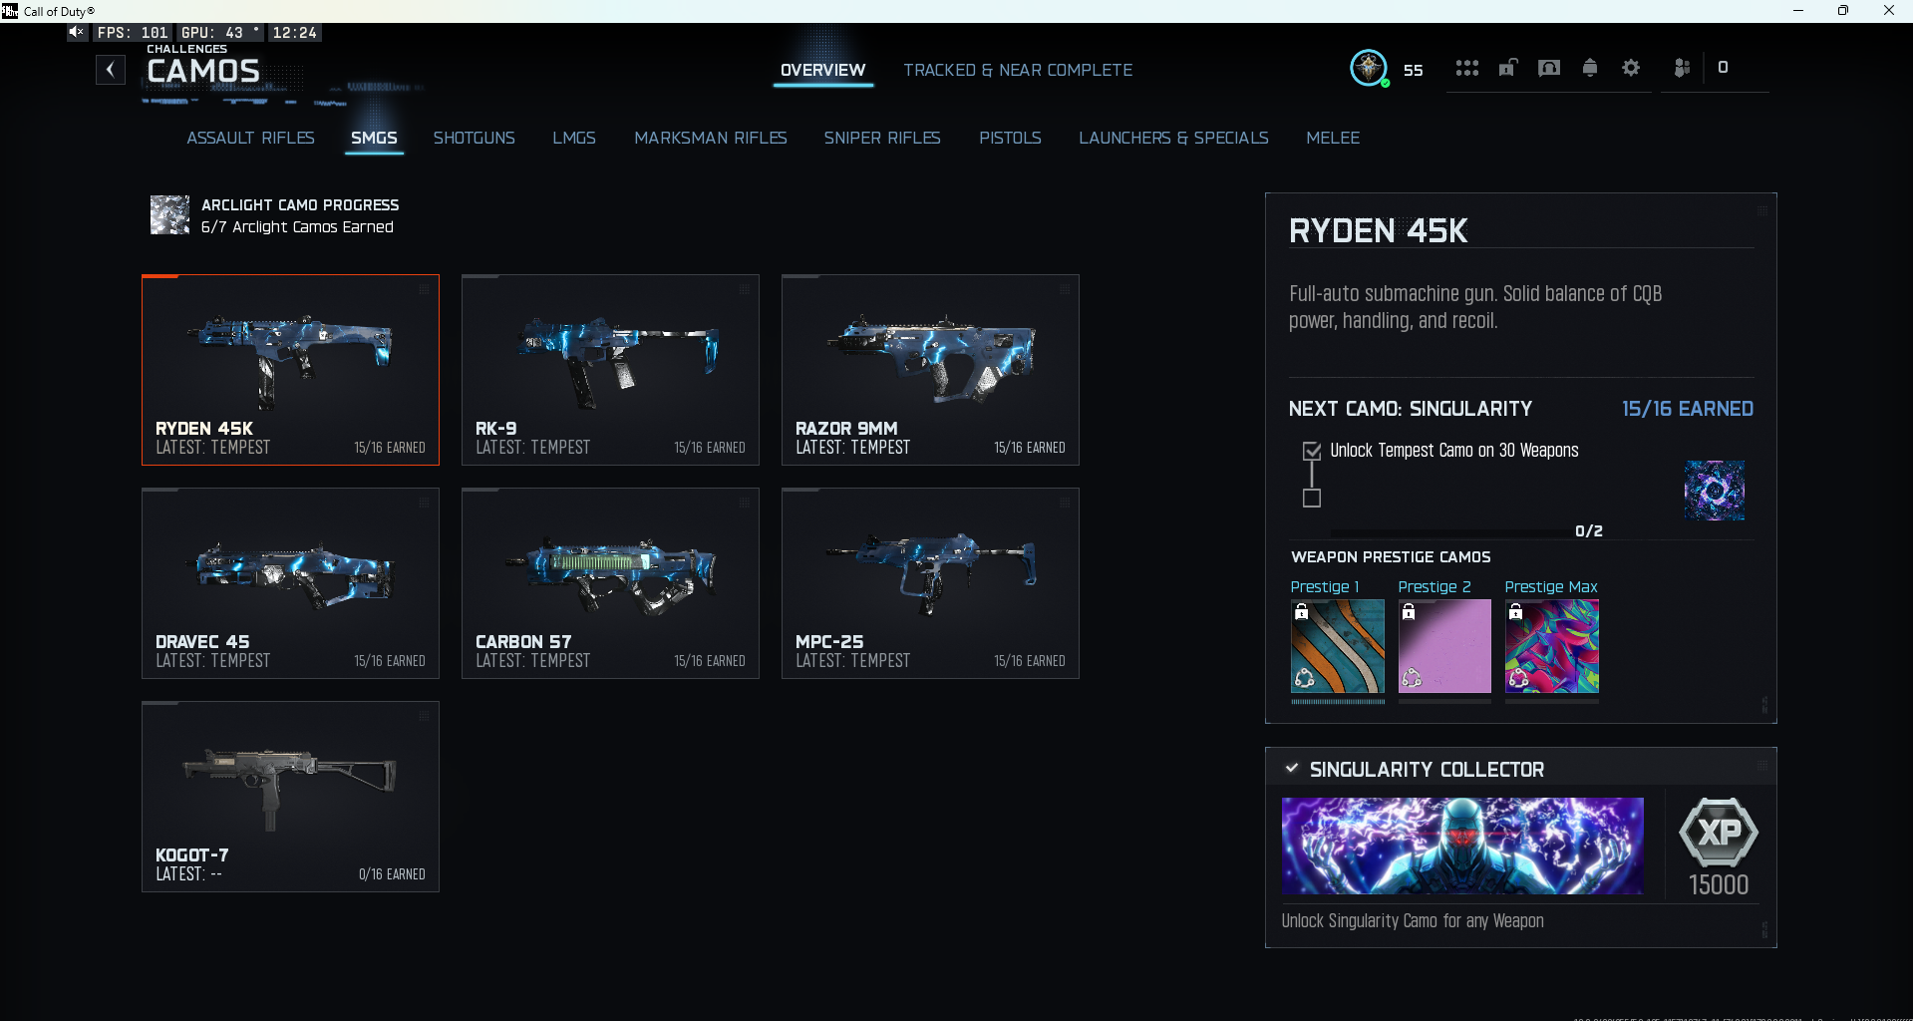Open settings gear icon
Screen dimensions: 1913x1021
pyautogui.click(x=1631, y=68)
